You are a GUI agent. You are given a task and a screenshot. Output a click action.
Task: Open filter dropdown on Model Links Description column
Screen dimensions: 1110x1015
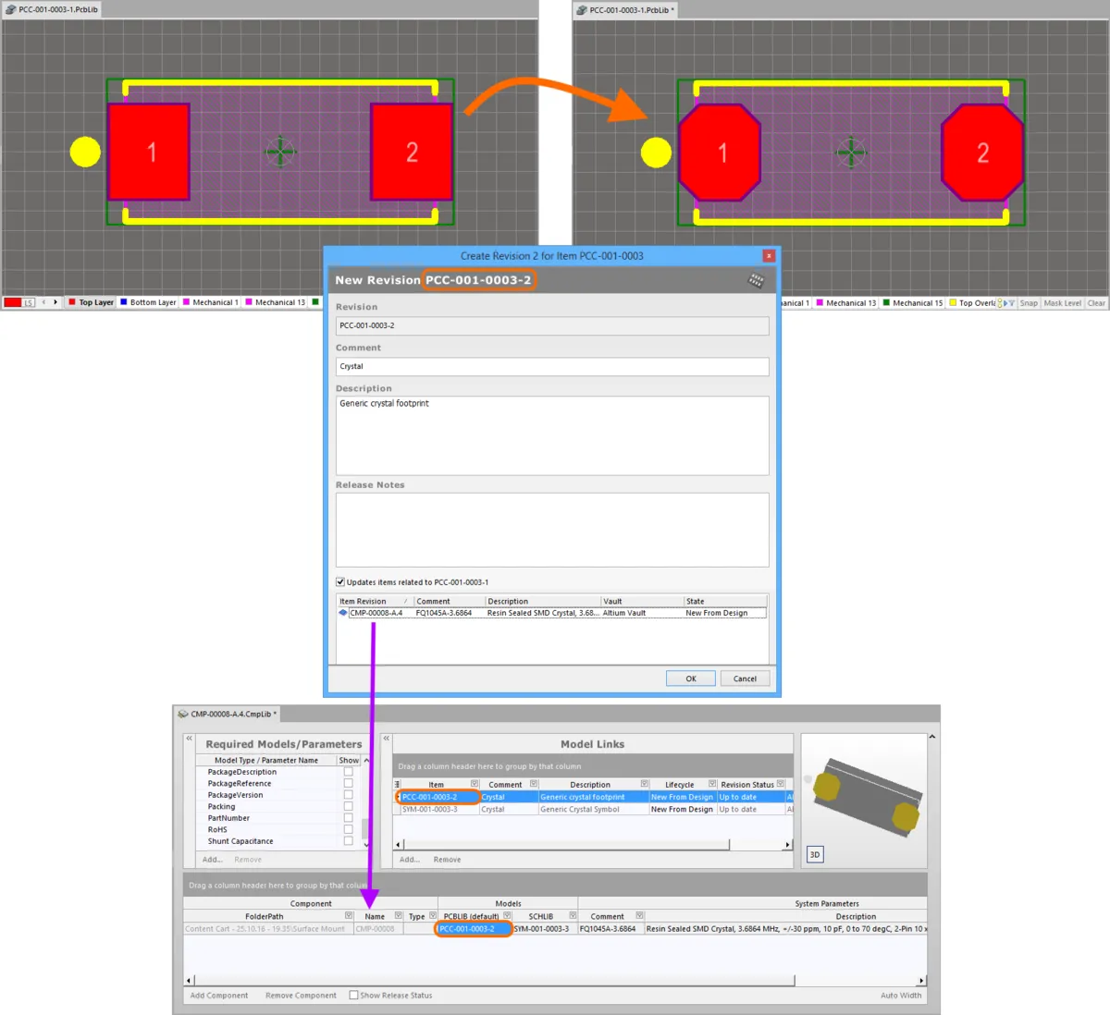coord(645,784)
